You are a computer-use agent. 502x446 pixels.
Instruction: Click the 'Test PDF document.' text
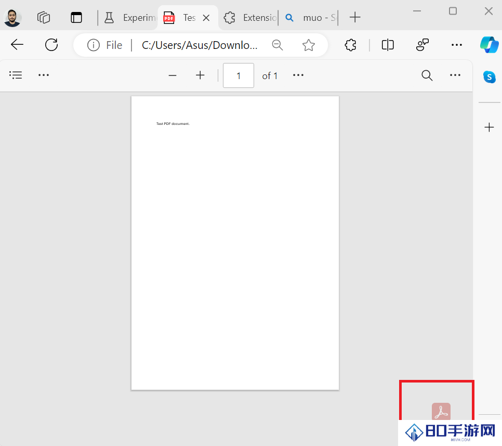[x=173, y=124]
